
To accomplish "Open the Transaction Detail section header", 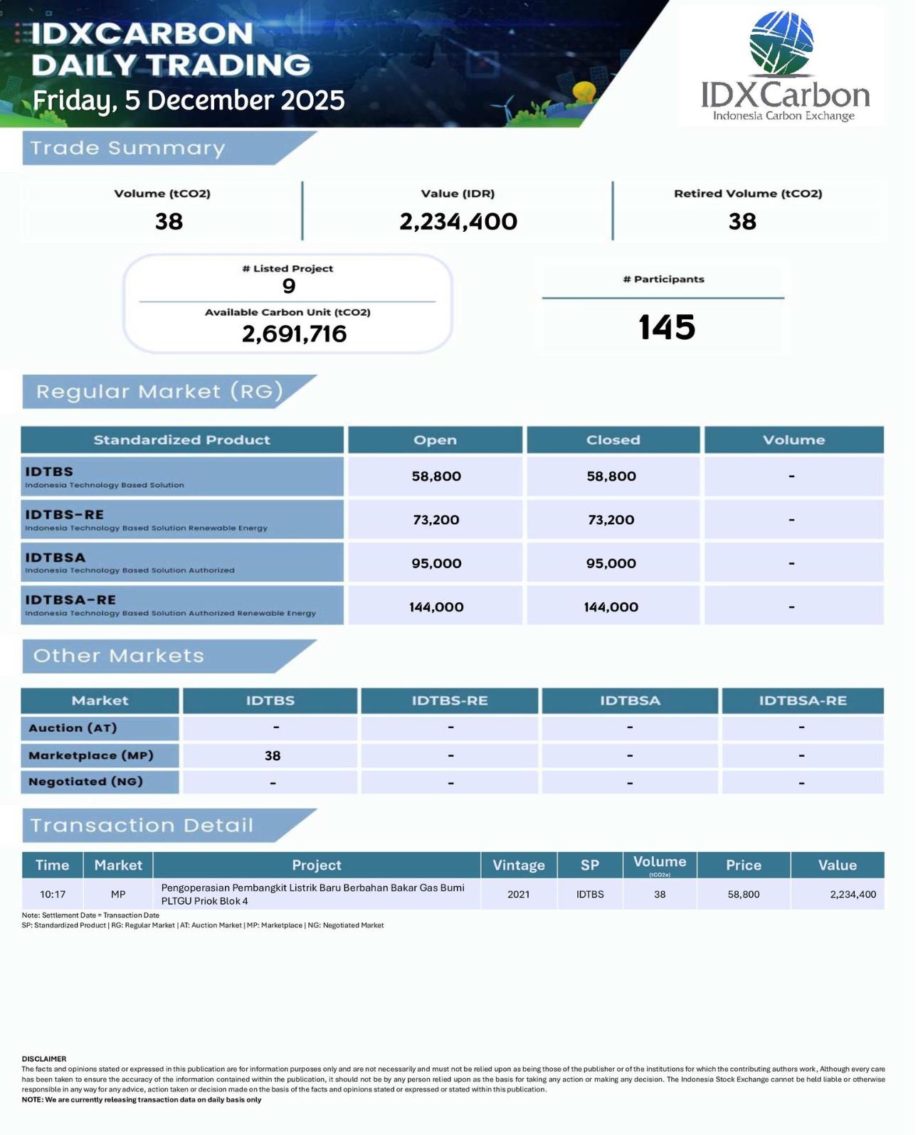I will pyautogui.click(x=142, y=825).
